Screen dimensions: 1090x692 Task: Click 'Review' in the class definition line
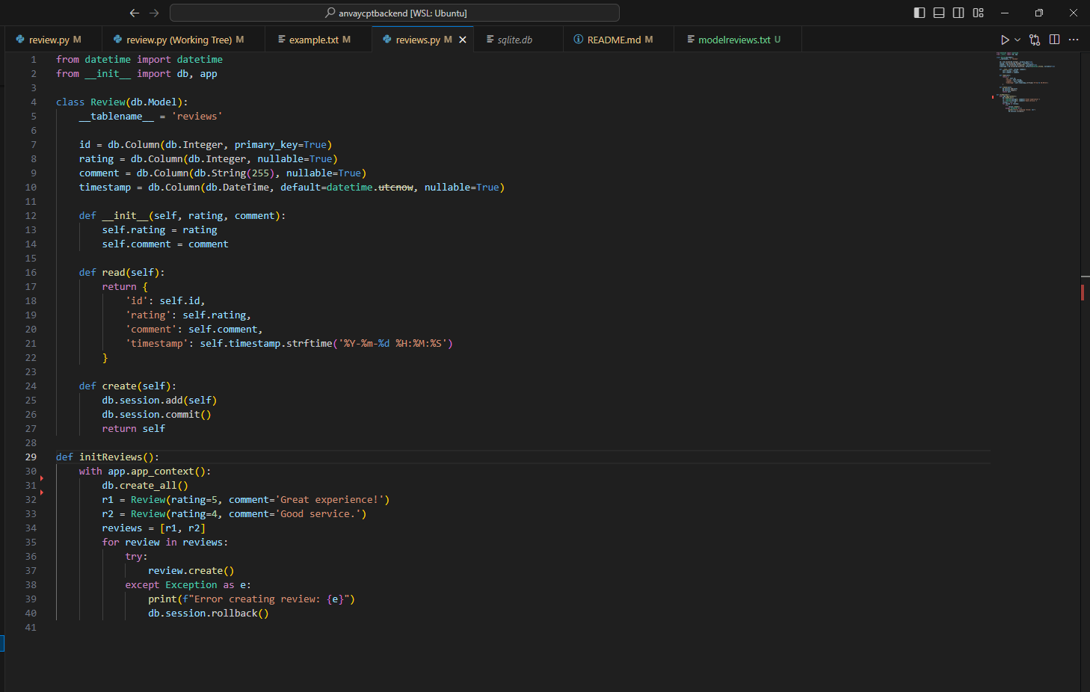click(108, 102)
